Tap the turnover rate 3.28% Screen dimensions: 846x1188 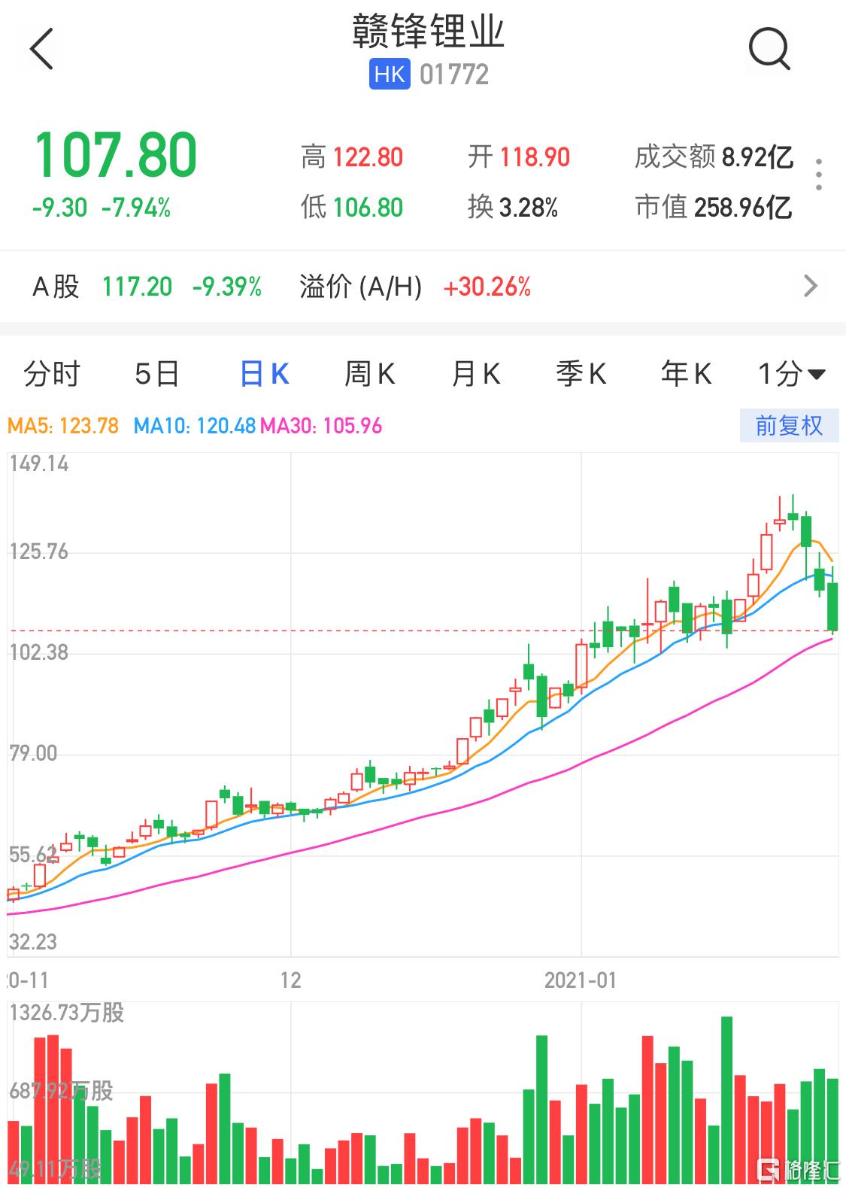click(x=528, y=207)
